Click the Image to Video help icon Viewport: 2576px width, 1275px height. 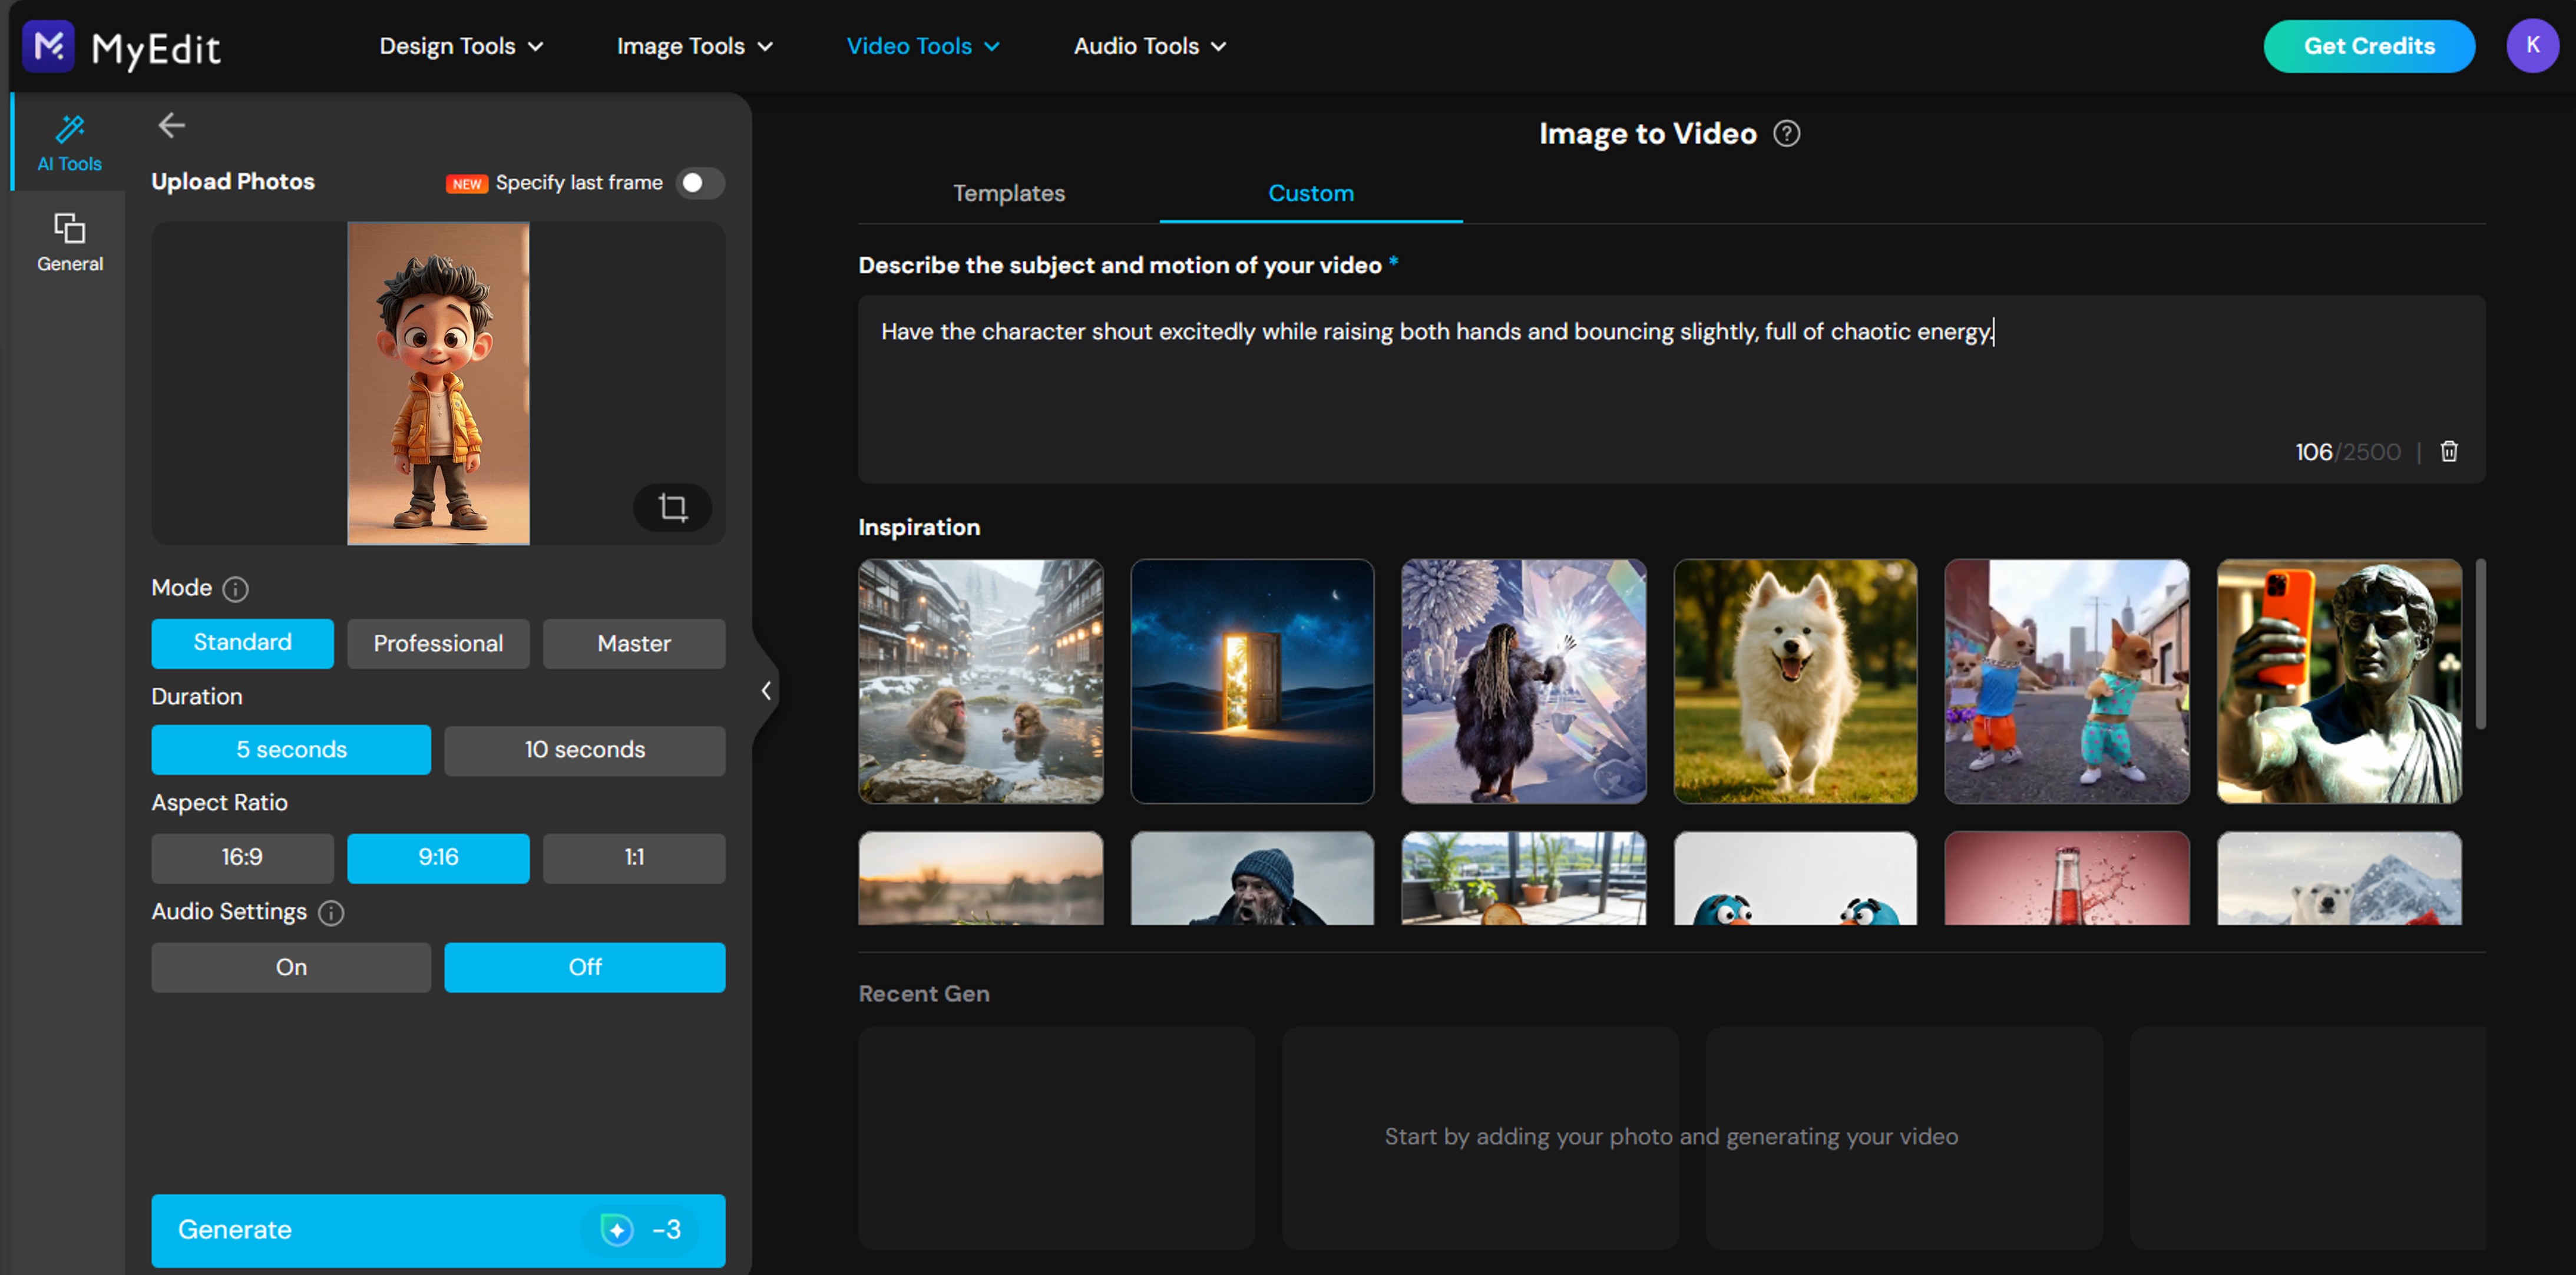click(1786, 133)
